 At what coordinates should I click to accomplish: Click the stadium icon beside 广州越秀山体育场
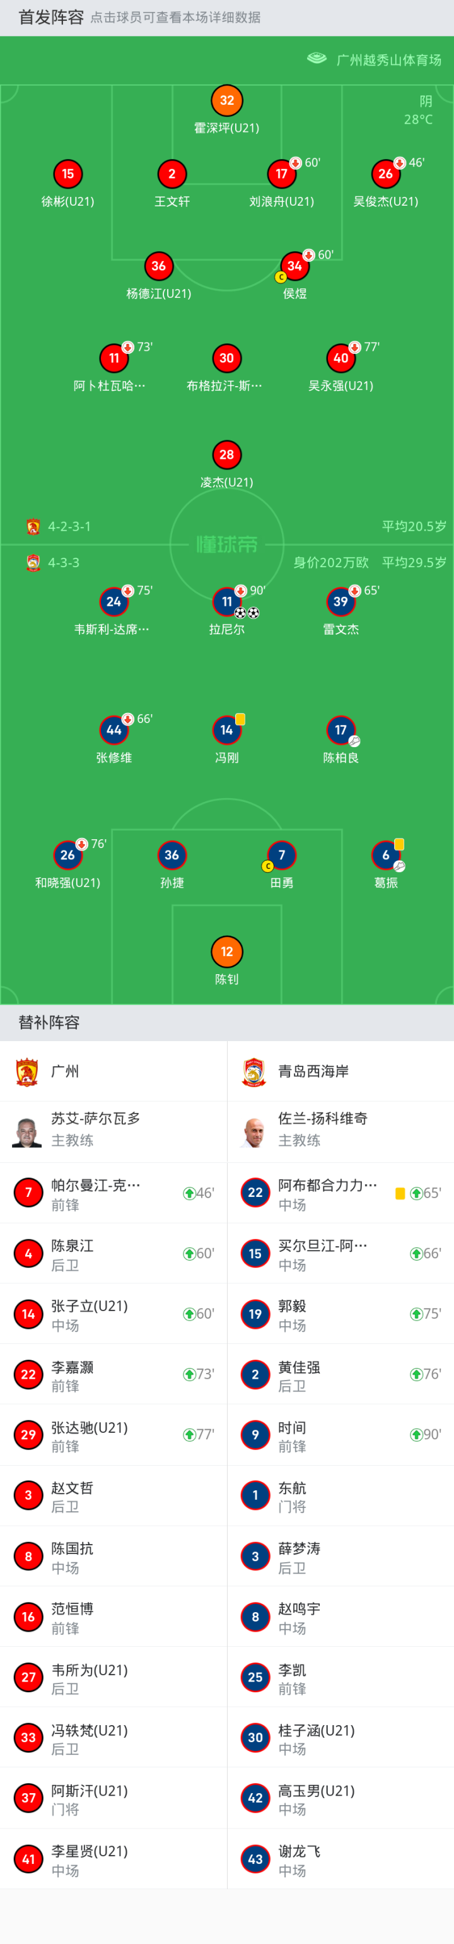[317, 59]
